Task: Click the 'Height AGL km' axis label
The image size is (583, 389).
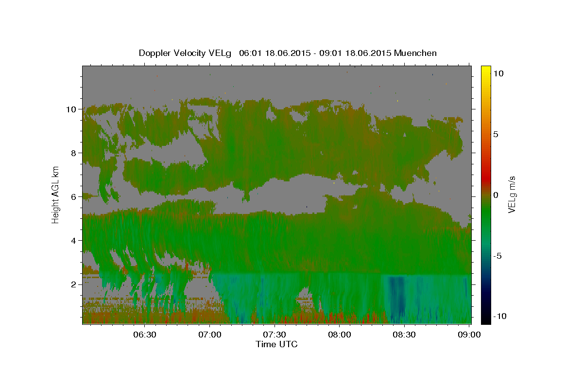Action: 56,194
